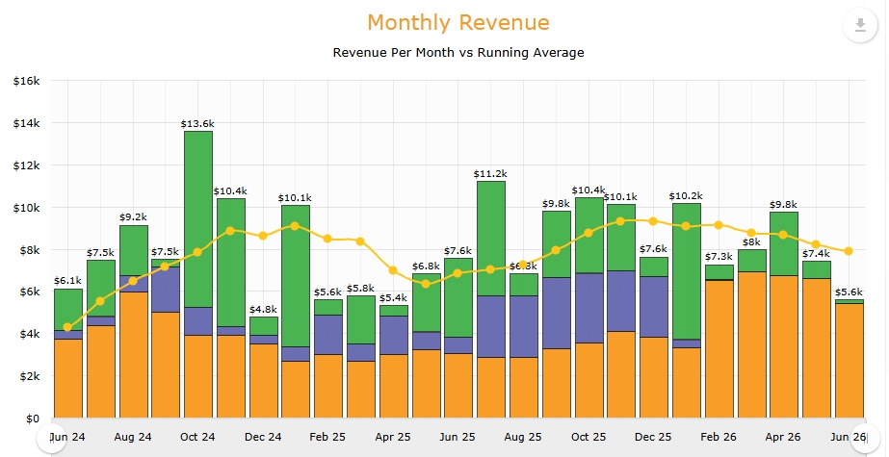Click the running average marker on the $13.6k bar
Image resolution: width=889 pixels, height=457 pixels.
pos(197,252)
